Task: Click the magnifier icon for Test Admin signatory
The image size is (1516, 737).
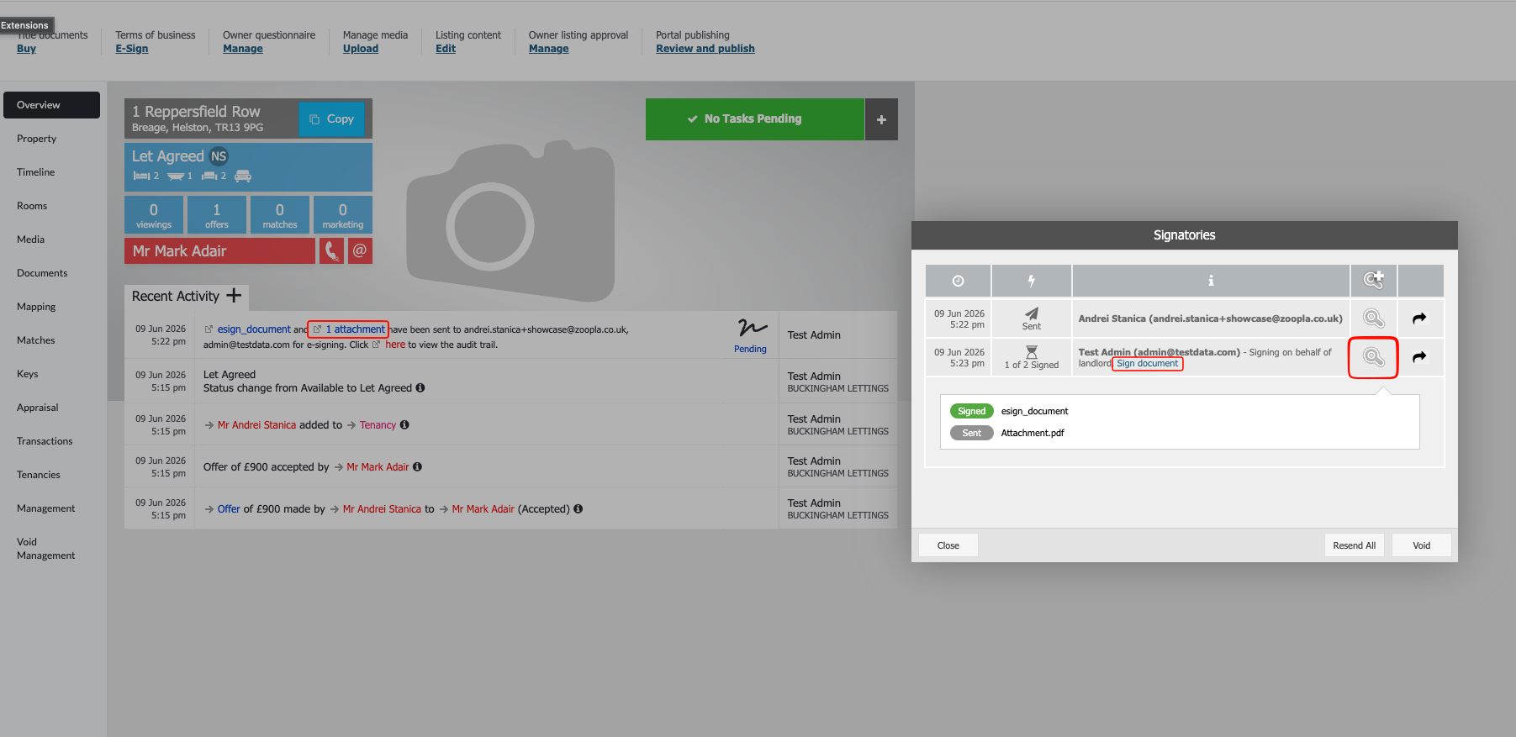Action: click(1373, 357)
